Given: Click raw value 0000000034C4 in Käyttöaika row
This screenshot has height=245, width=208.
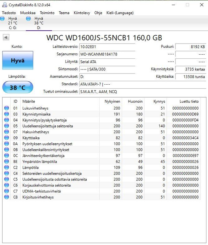Looking at the screenshot, I should 185,138.
